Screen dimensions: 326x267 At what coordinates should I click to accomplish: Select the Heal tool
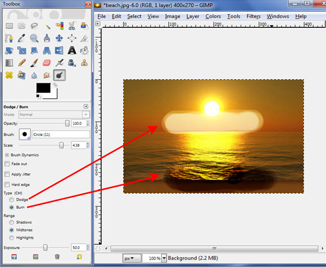coord(9,75)
